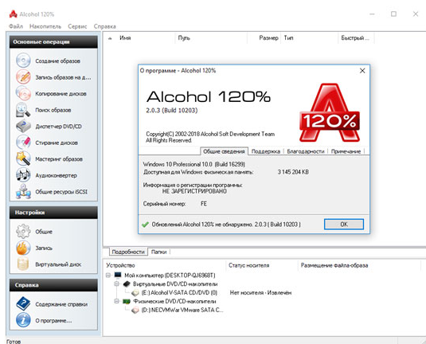
Task: Click the Нет носителя - Извлечён status text
Action: [x=260, y=293]
